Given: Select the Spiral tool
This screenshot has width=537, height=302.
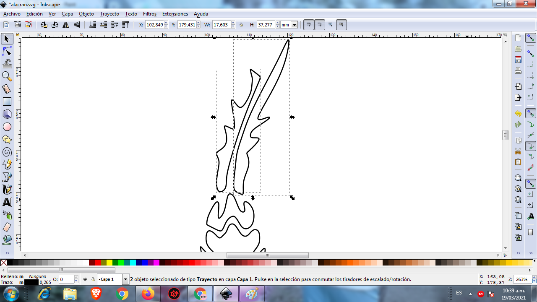Looking at the screenshot, I should [x=7, y=152].
